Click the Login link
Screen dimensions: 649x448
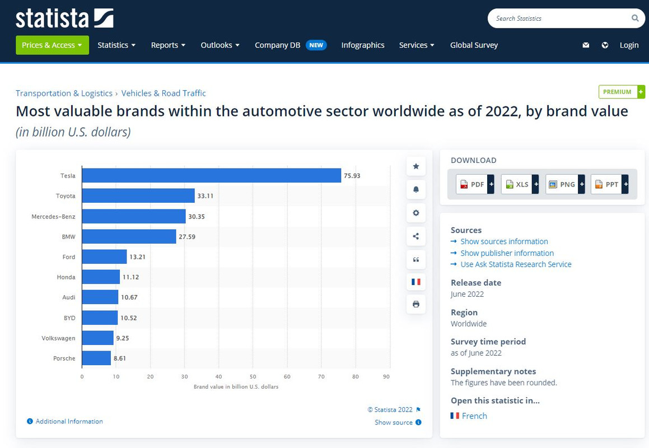(x=629, y=45)
